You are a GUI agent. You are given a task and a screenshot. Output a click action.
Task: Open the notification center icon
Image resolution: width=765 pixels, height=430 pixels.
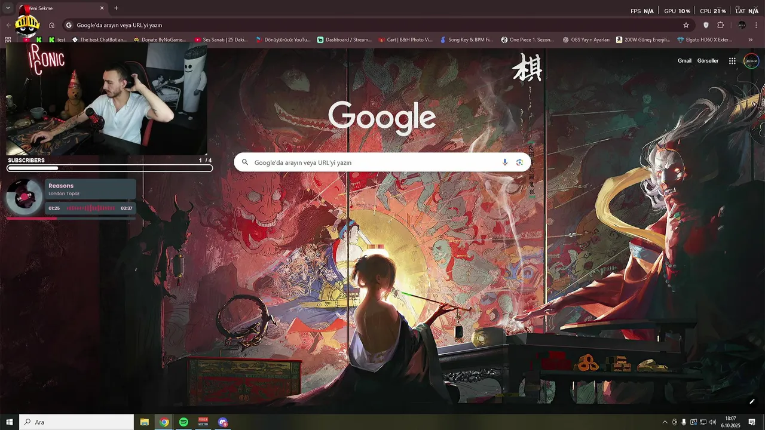click(752, 422)
